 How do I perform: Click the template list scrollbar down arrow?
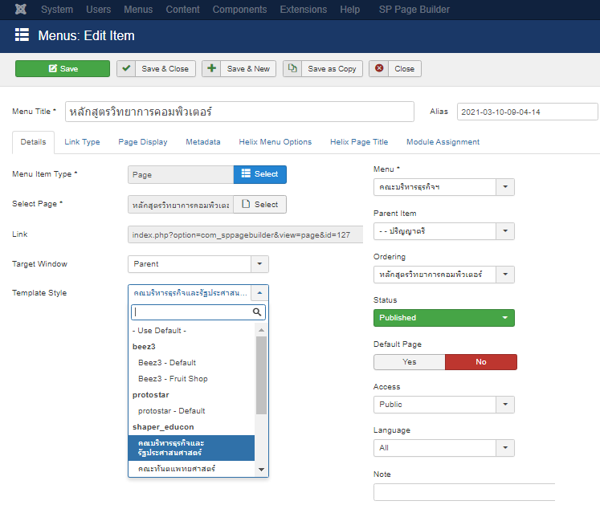[x=261, y=469]
